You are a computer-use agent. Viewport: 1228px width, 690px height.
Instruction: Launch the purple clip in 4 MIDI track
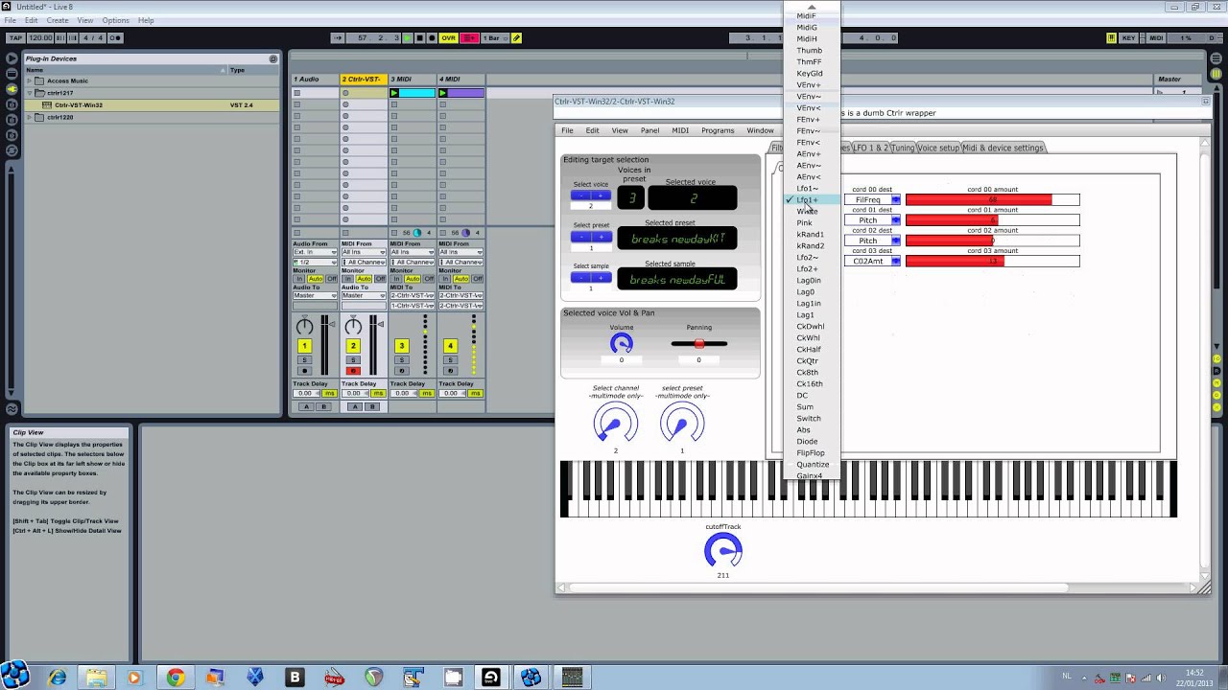443,93
